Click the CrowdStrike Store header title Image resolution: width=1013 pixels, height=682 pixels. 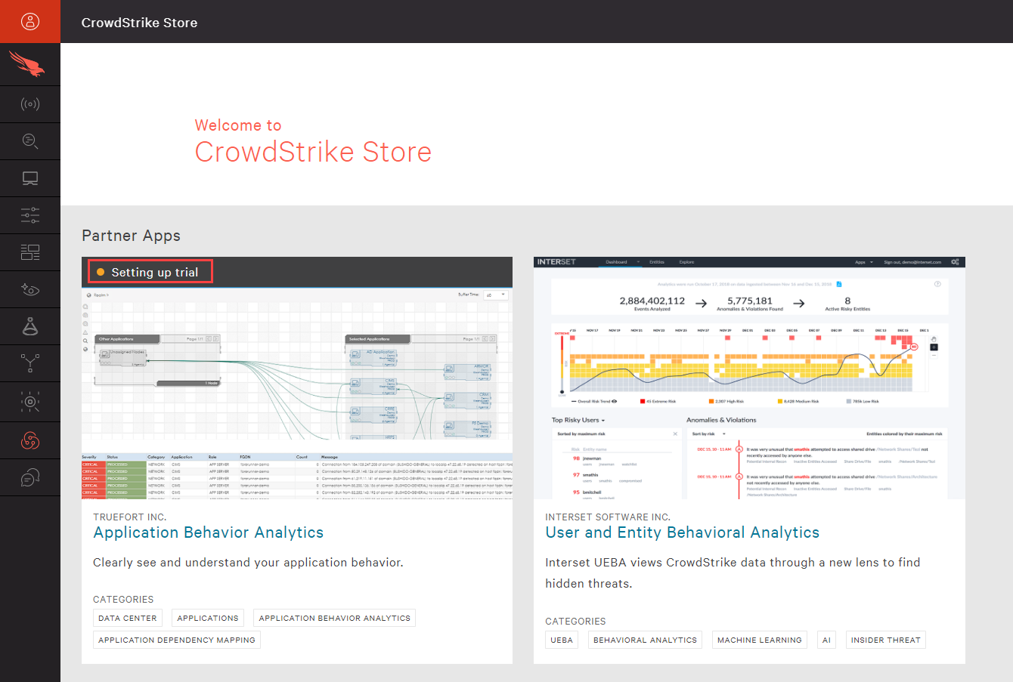(139, 23)
